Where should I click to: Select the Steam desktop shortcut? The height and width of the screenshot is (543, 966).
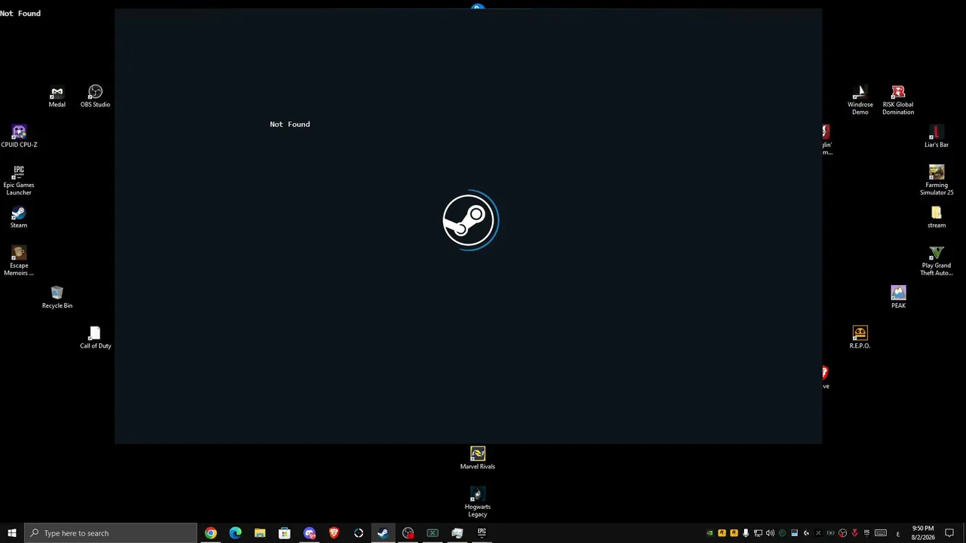[x=19, y=217]
